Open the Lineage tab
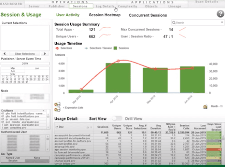The width and height of the screenshot is (225, 167). coord(174,6)
